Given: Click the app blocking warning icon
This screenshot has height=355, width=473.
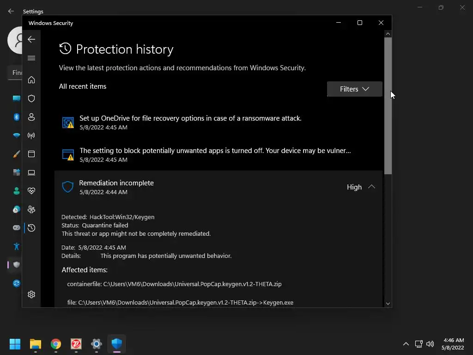Looking at the screenshot, I should (68, 155).
